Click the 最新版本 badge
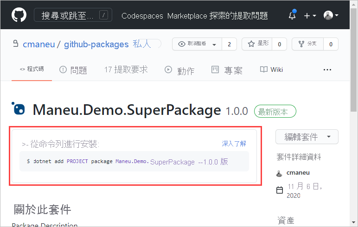The image size is (358, 227). 275,111
